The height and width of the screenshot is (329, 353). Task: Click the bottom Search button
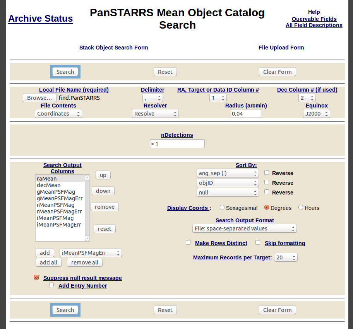click(65, 310)
